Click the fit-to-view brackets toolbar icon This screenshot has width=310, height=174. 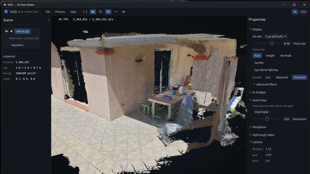(x=85, y=12)
